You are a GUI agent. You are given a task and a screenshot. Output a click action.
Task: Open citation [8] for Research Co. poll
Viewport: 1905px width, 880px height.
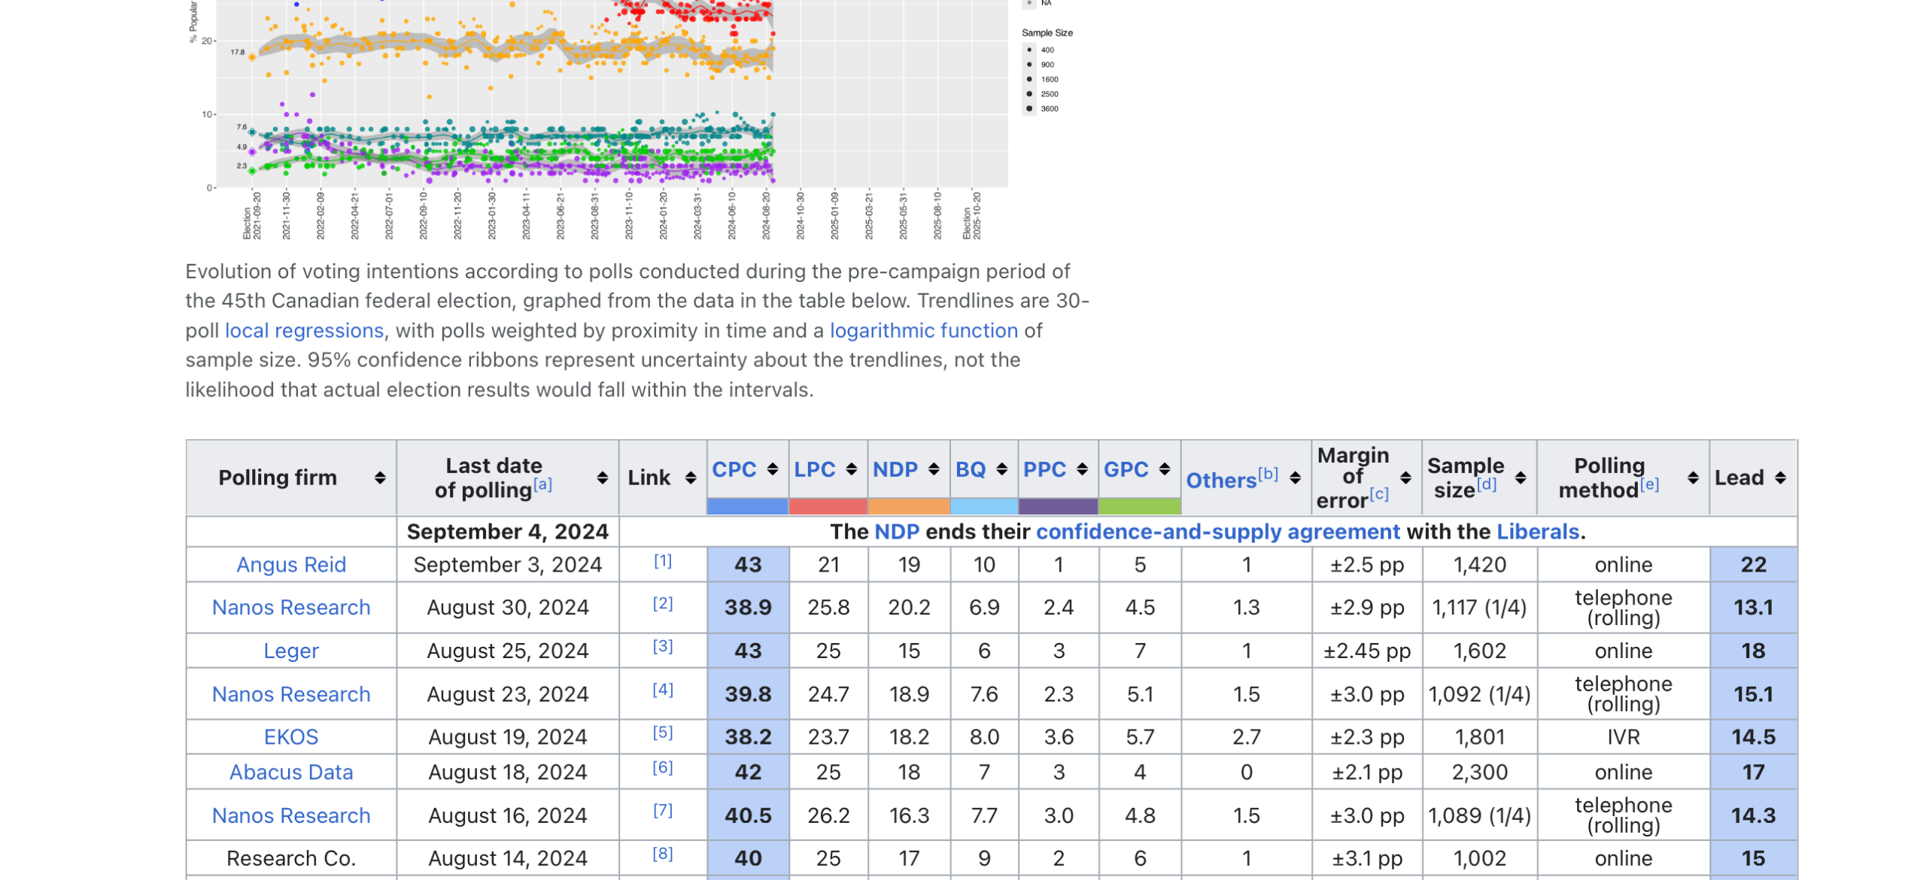(x=663, y=854)
